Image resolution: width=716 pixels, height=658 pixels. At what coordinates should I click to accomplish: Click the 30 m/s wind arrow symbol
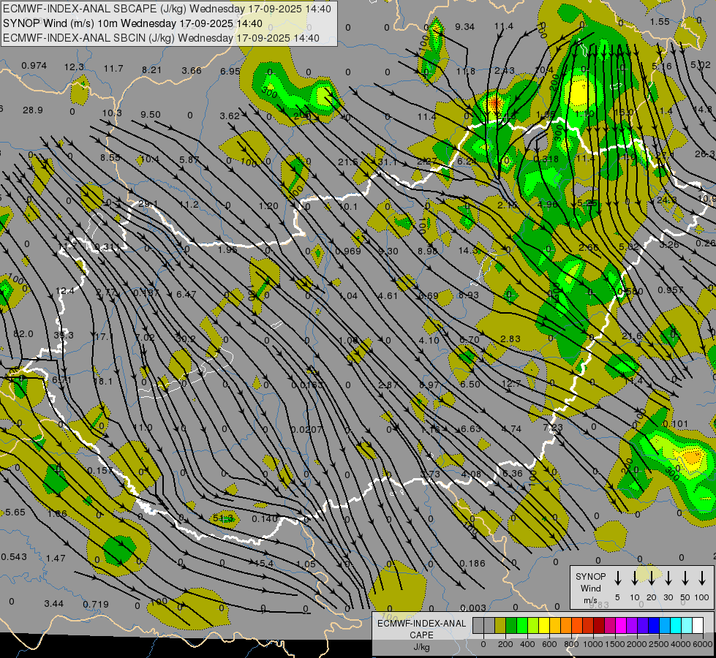click(x=668, y=578)
